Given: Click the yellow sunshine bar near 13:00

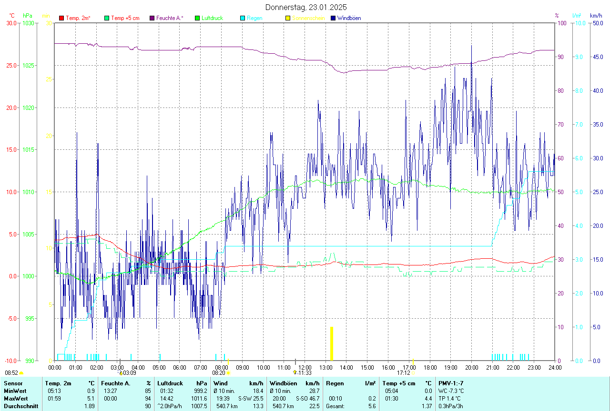Looking at the screenshot, I should pyautogui.click(x=331, y=343).
